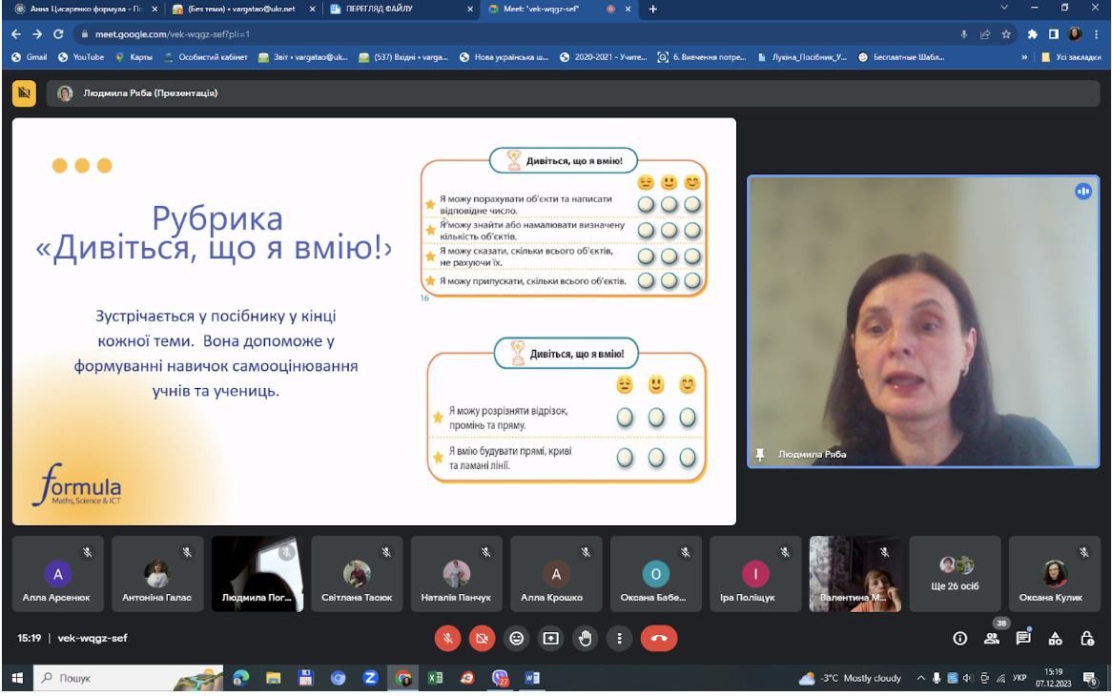Viewport: 1112px width, 696px height.
Task: Open the chat with everyone icon
Action: pyautogui.click(x=1022, y=639)
